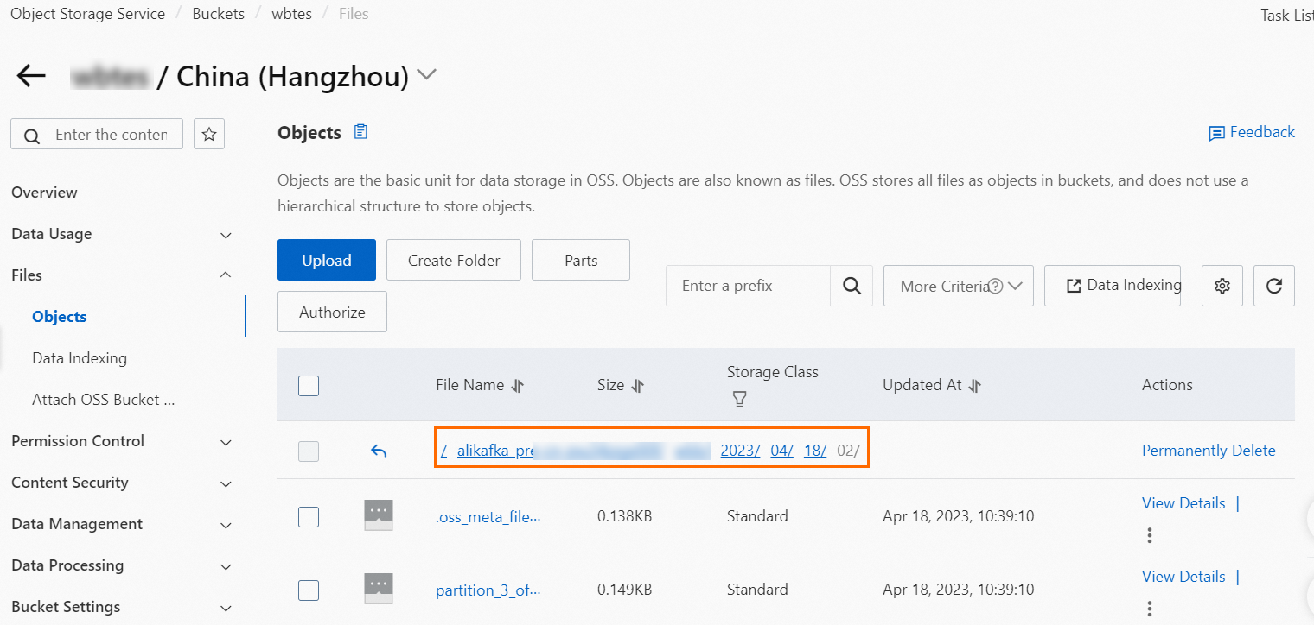The image size is (1314, 625).
Task: View Details of .oss_meta_file
Action: (x=1183, y=503)
